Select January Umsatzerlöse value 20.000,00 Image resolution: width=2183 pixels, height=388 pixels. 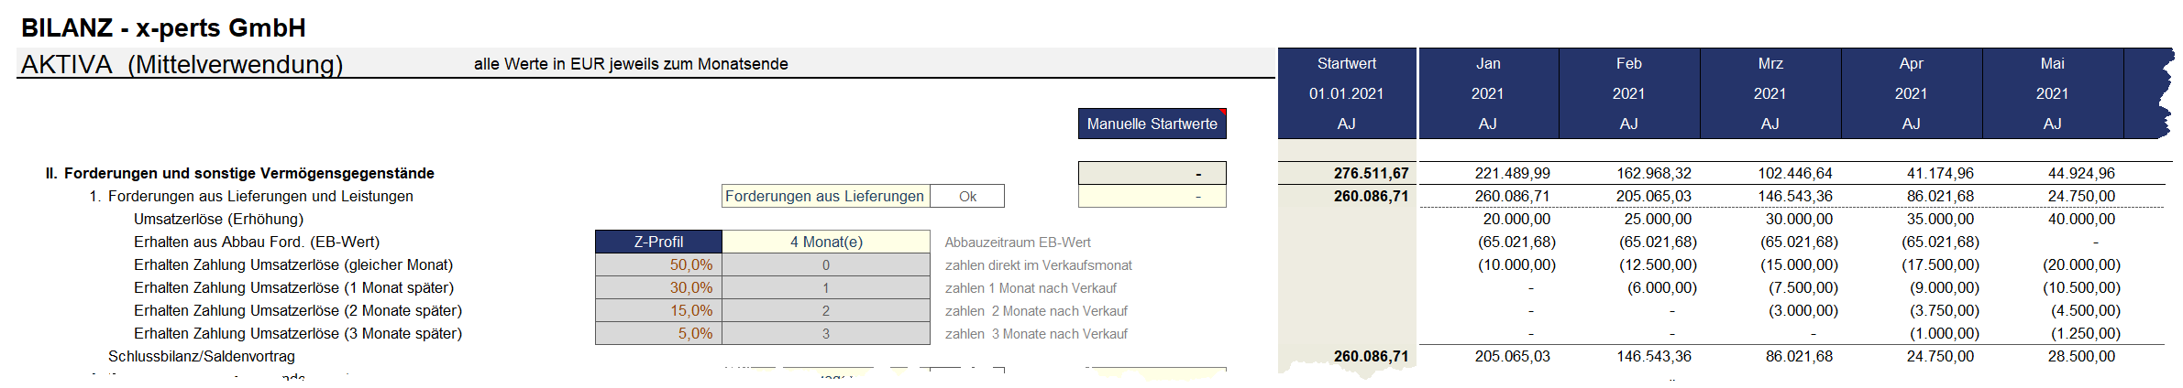point(1516,219)
